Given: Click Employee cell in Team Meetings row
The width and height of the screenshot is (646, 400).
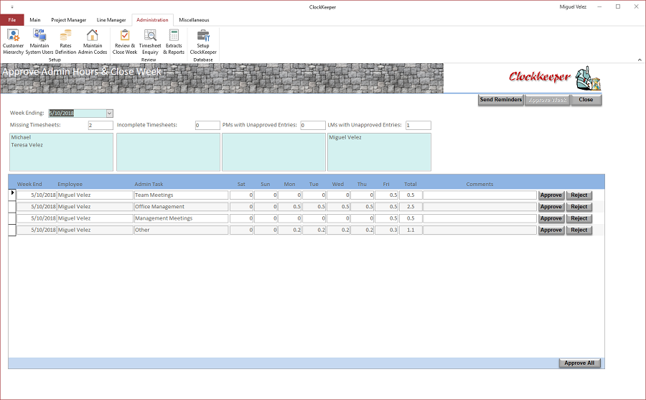Looking at the screenshot, I should click(95, 195).
